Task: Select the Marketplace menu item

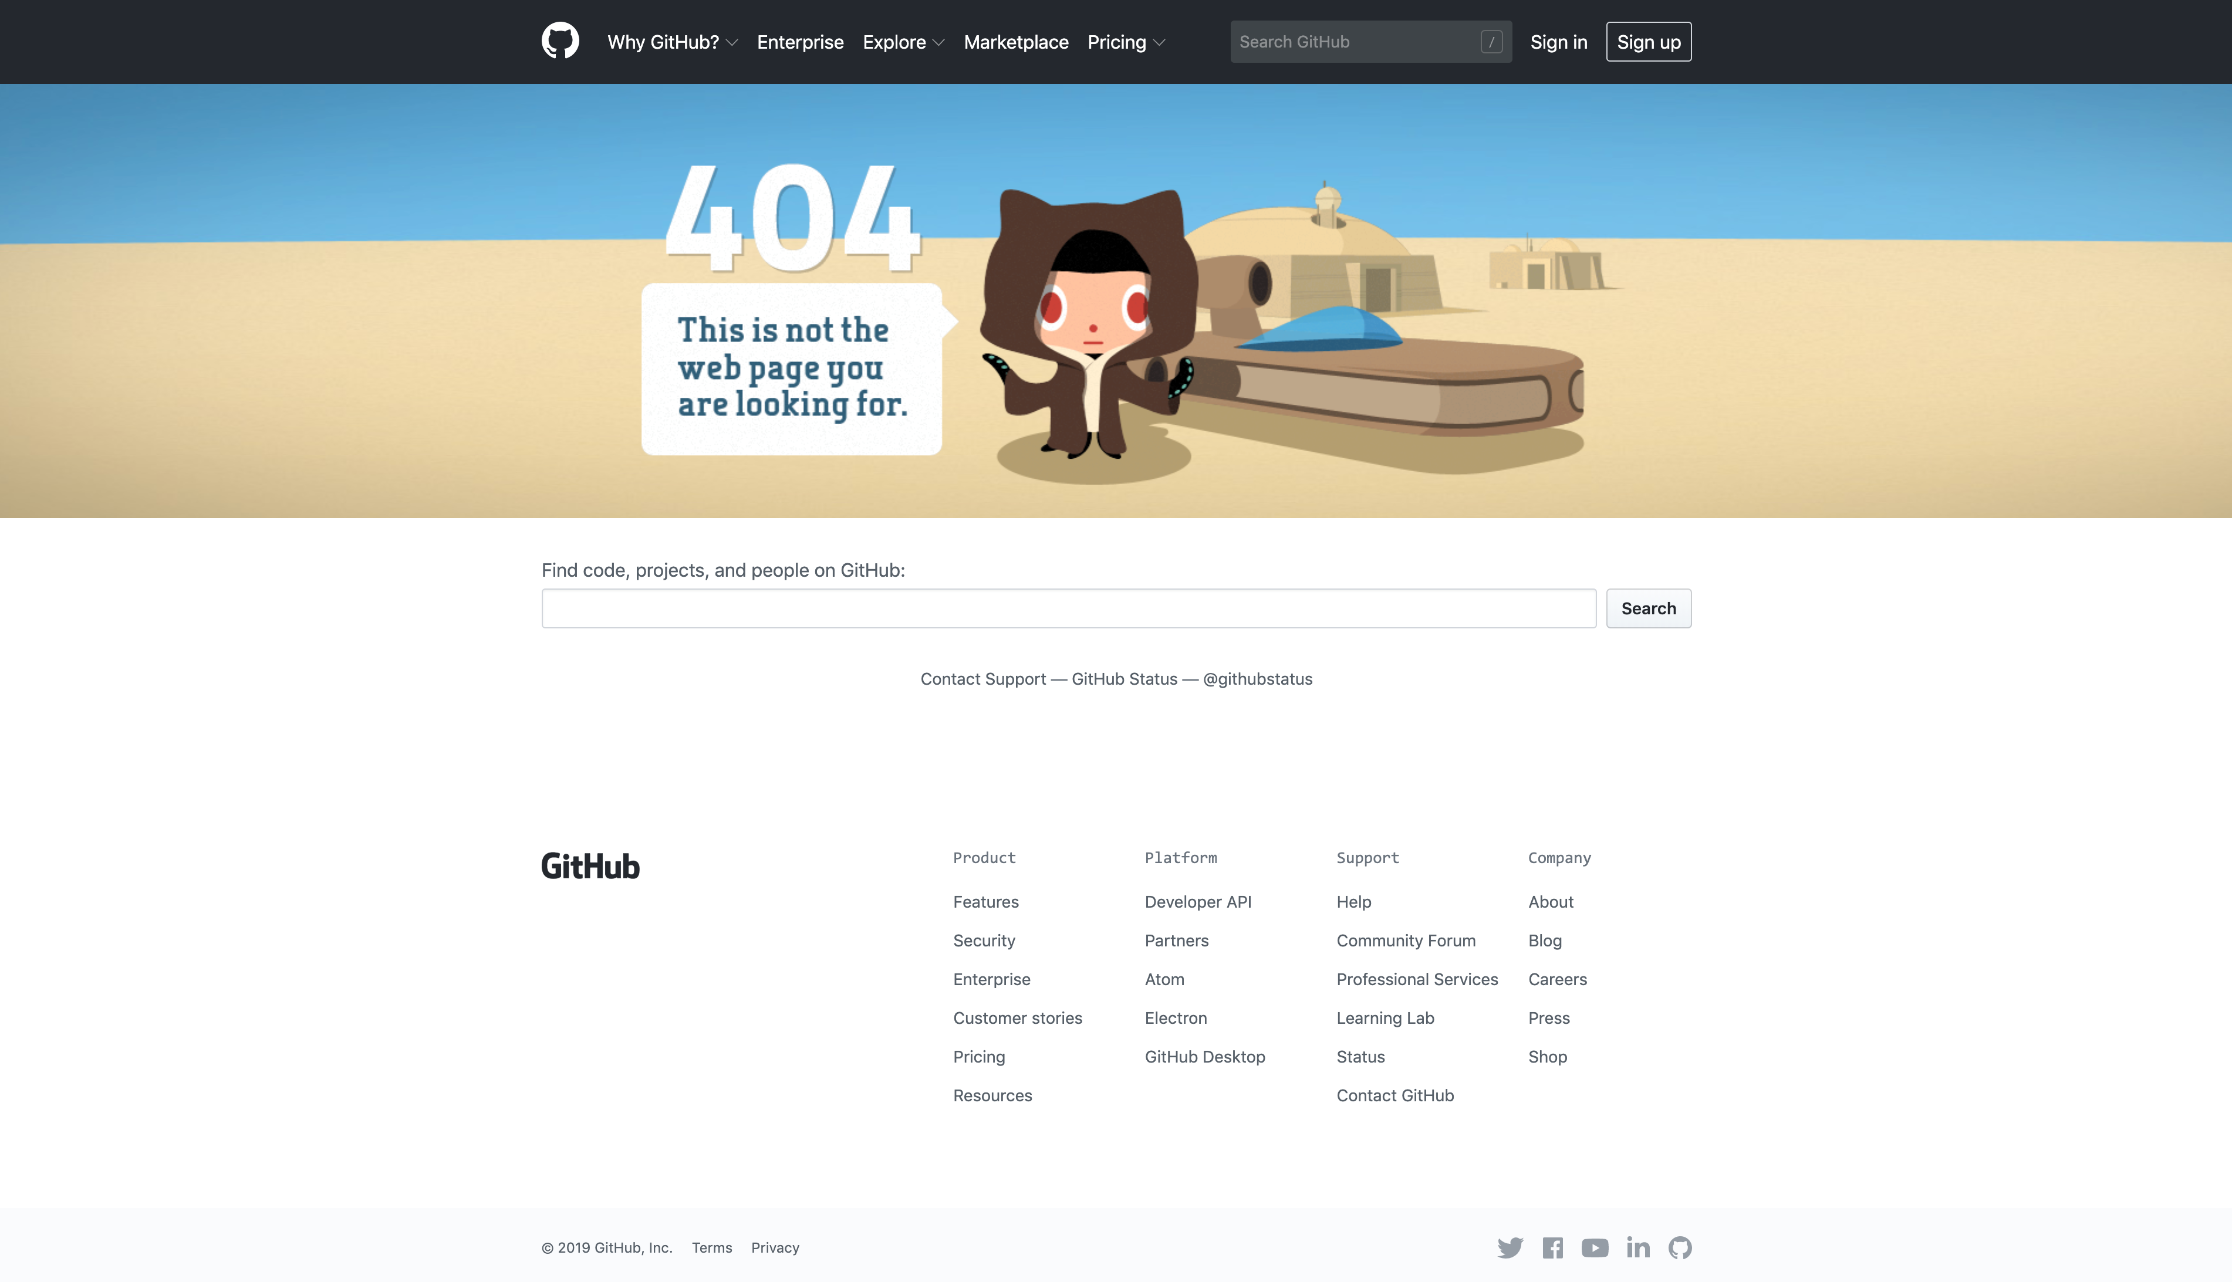Action: [x=1017, y=41]
